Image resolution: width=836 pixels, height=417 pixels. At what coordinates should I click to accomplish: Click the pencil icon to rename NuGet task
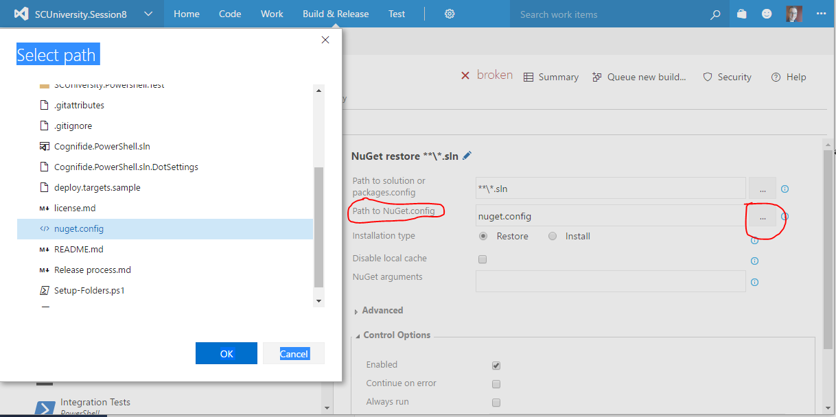coord(467,156)
